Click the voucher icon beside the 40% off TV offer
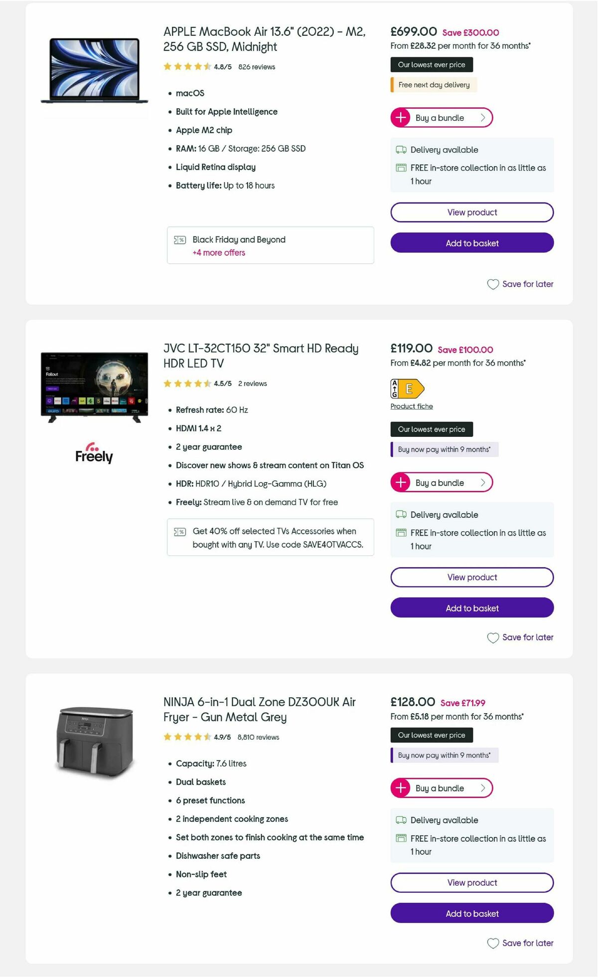 coord(179,532)
